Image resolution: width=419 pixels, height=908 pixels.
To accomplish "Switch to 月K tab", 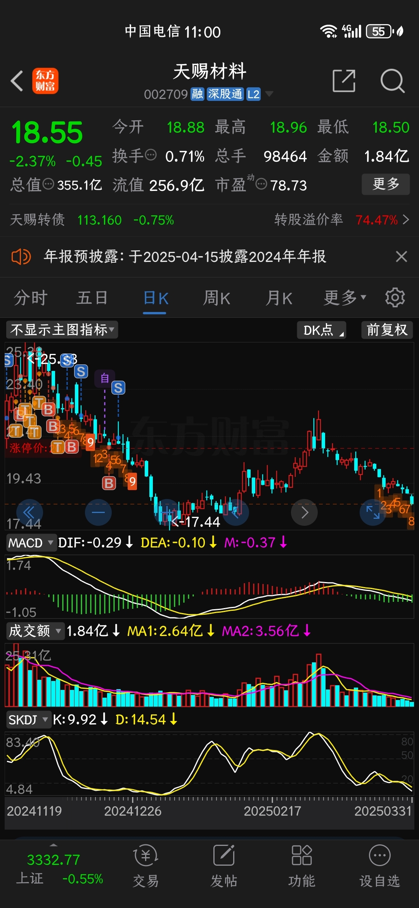I will pyautogui.click(x=279, y=298).
